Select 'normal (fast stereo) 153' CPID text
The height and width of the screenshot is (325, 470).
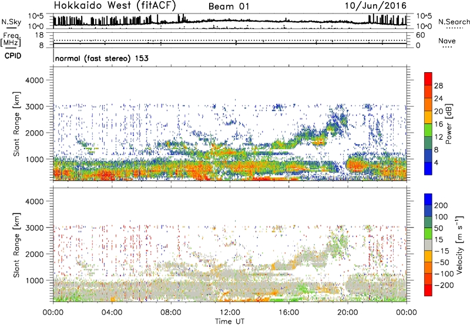[x=102, y=58]
